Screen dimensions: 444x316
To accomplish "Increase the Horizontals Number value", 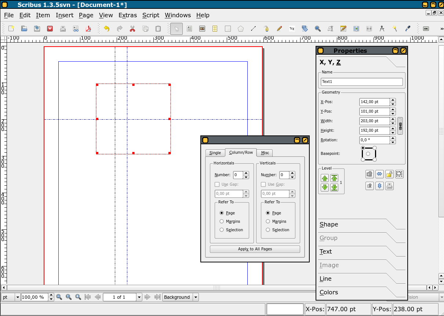I will point(246,173).
